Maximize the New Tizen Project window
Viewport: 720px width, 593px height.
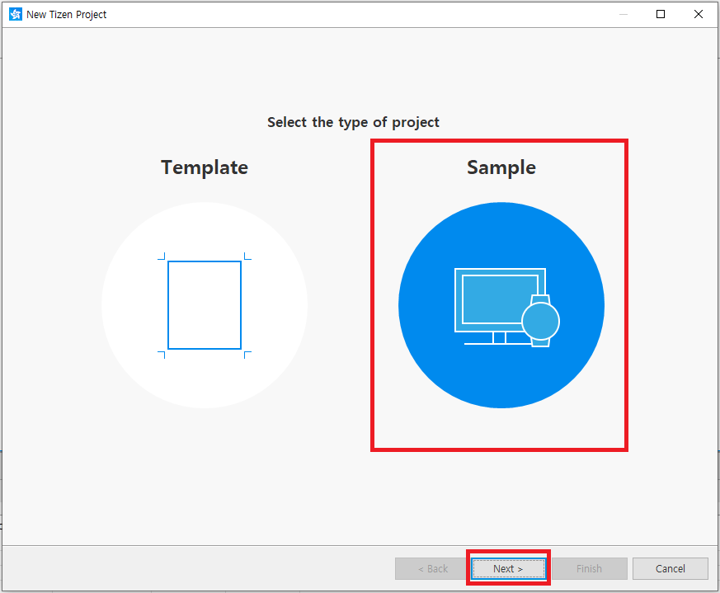(661, 14)
